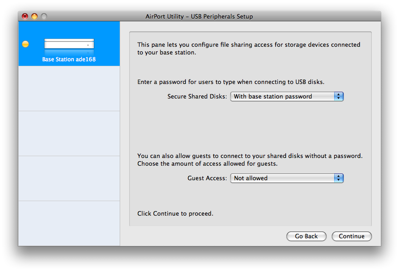This screenshot has height=271, width=399.
Task: Click the yellow status indicator light
Action: (25, 44)
